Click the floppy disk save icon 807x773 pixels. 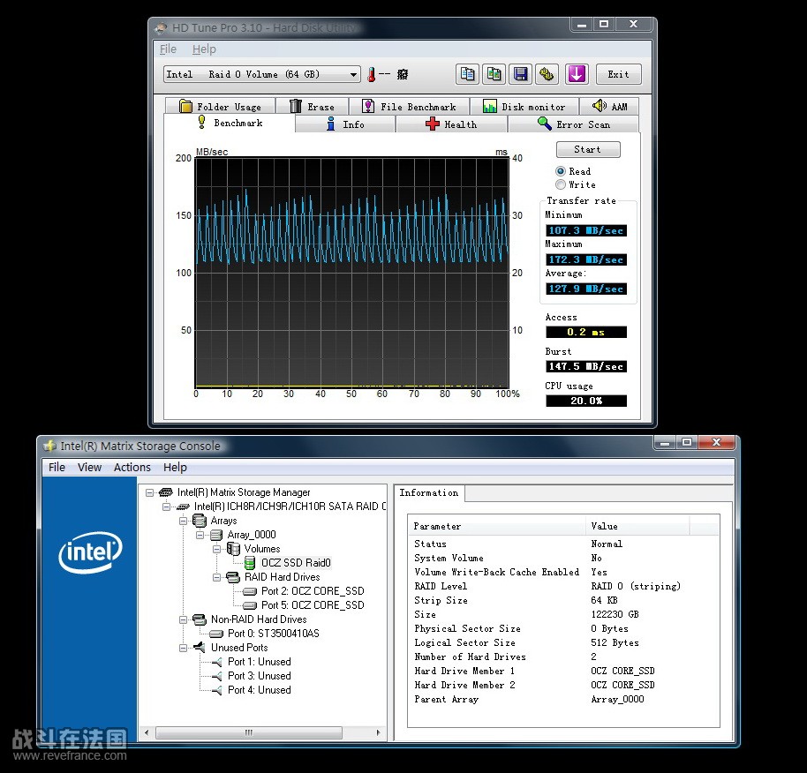click(521, 74)
